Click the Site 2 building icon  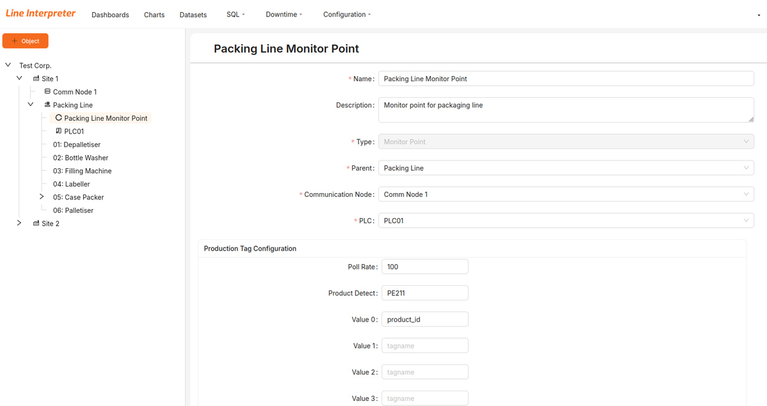point(36,223)
